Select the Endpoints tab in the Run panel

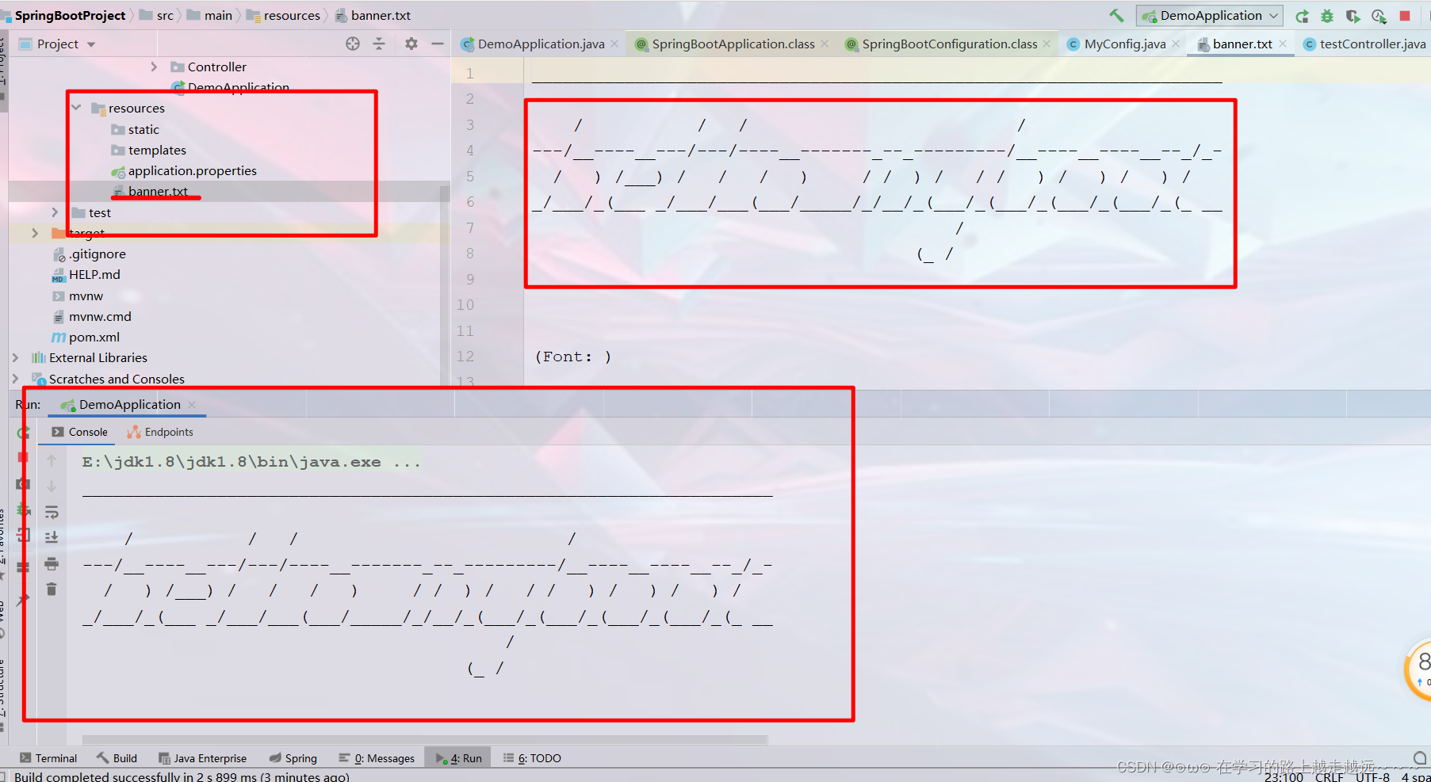pyautogui.click(x=160, y=432)
